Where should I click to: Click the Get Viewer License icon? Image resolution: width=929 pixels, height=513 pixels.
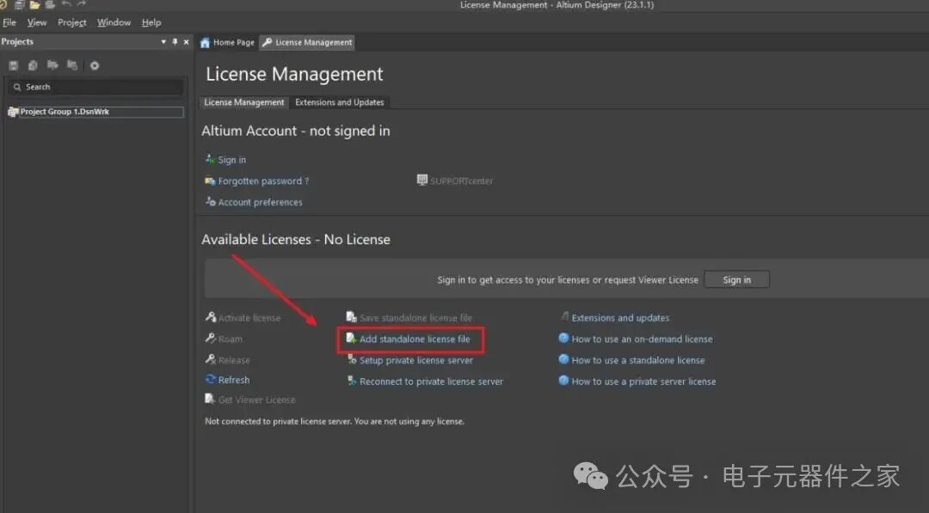[x=210, y=399]
